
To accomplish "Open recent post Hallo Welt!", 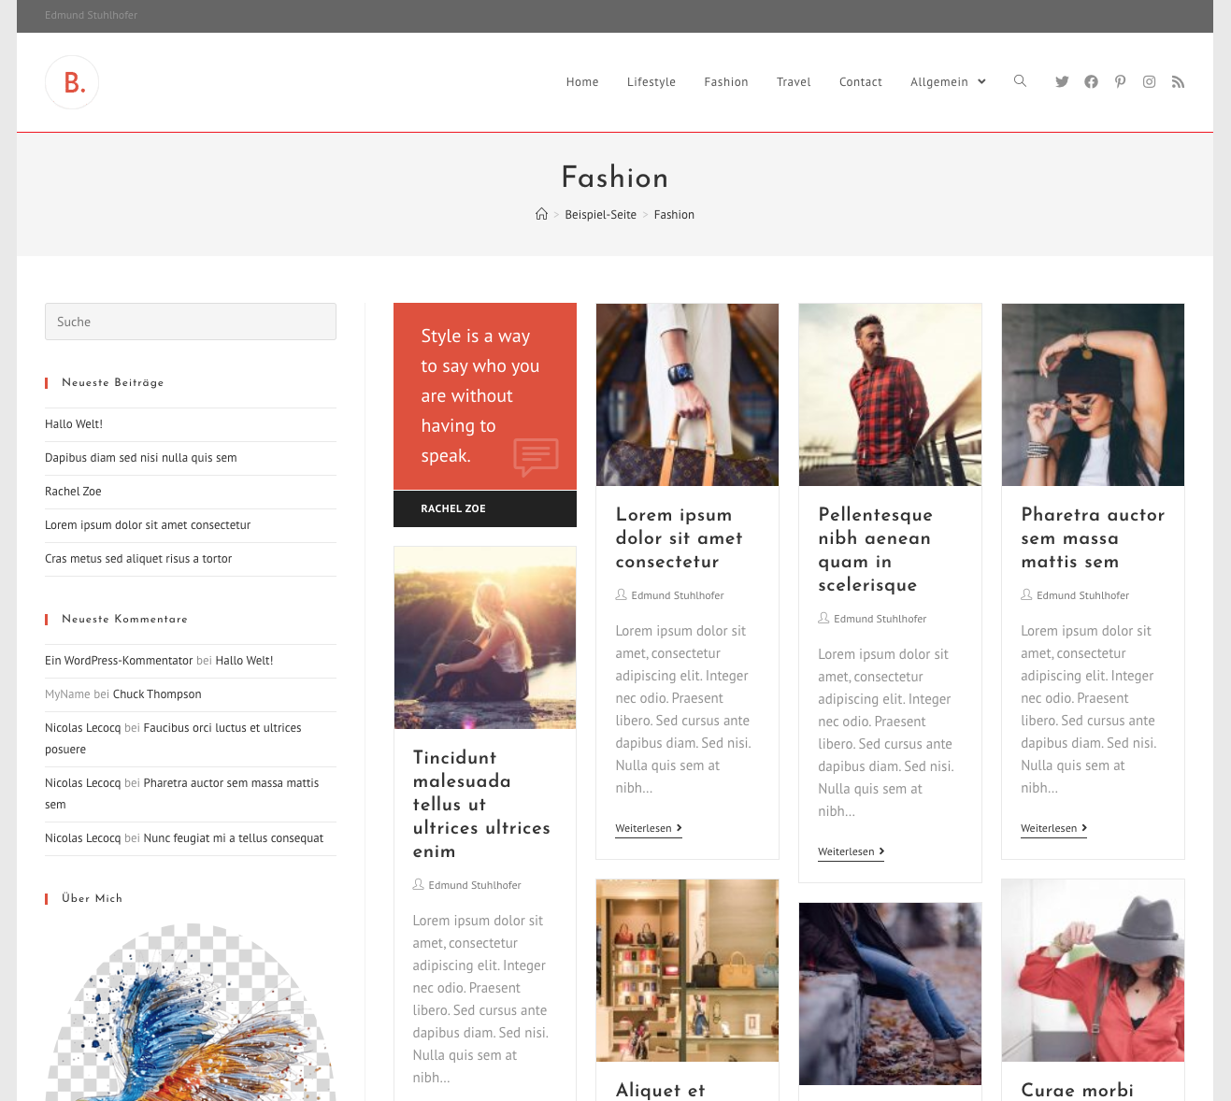I will pyautogui.click(x=74, y=424).
